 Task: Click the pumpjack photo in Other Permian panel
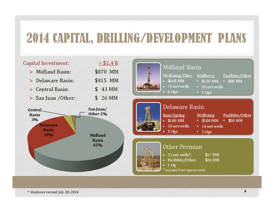[148, 157]
